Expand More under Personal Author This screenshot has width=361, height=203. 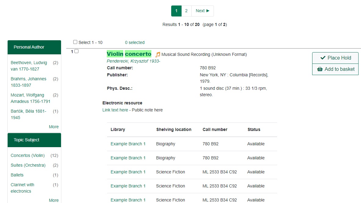point(54,127)
